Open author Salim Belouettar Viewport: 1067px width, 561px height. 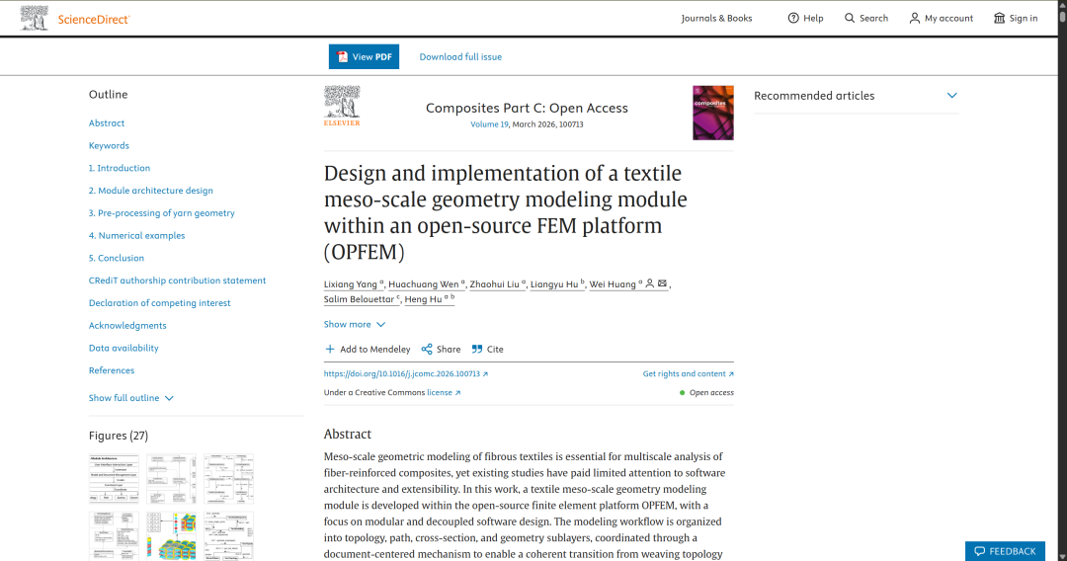coord(362,299)
